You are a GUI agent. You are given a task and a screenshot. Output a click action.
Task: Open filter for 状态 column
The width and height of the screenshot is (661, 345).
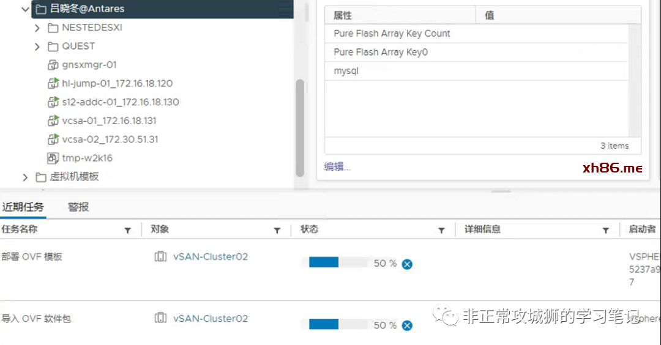[441, 230]
